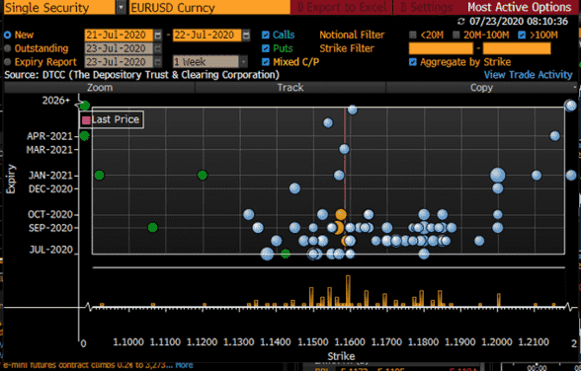The height and width of the screenshot is (371, 581).
Task: Click the refresh icon next to the timestamp
Action: [x=460, y=22]
